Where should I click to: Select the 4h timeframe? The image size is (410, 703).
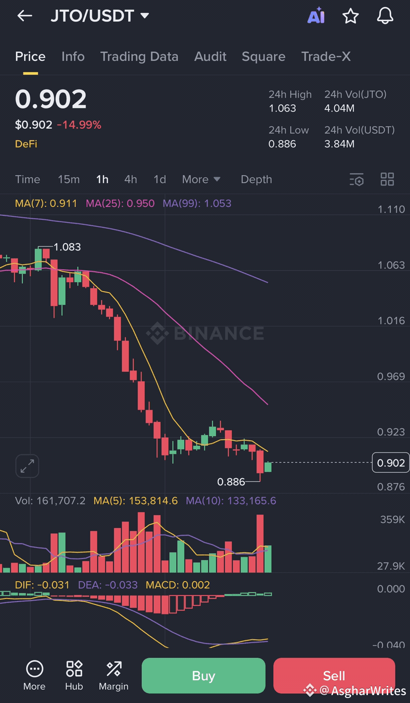130,179
